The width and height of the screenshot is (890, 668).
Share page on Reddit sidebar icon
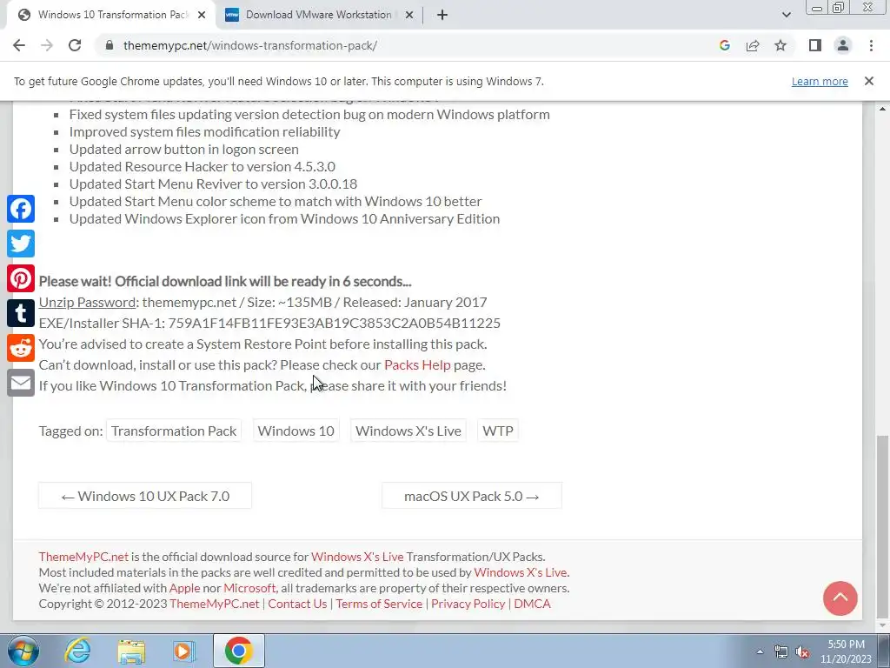21,348
